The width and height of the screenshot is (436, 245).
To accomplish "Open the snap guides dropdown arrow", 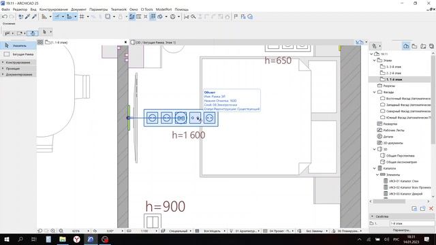I will point(76,16).
